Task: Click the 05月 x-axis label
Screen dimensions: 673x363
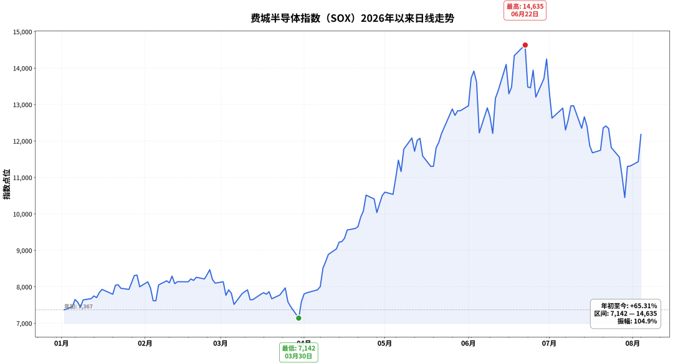Action: [384, 343]
